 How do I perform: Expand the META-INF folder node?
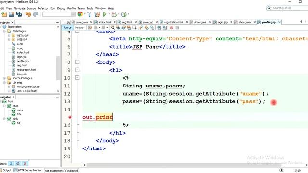(x=9, y=36)
